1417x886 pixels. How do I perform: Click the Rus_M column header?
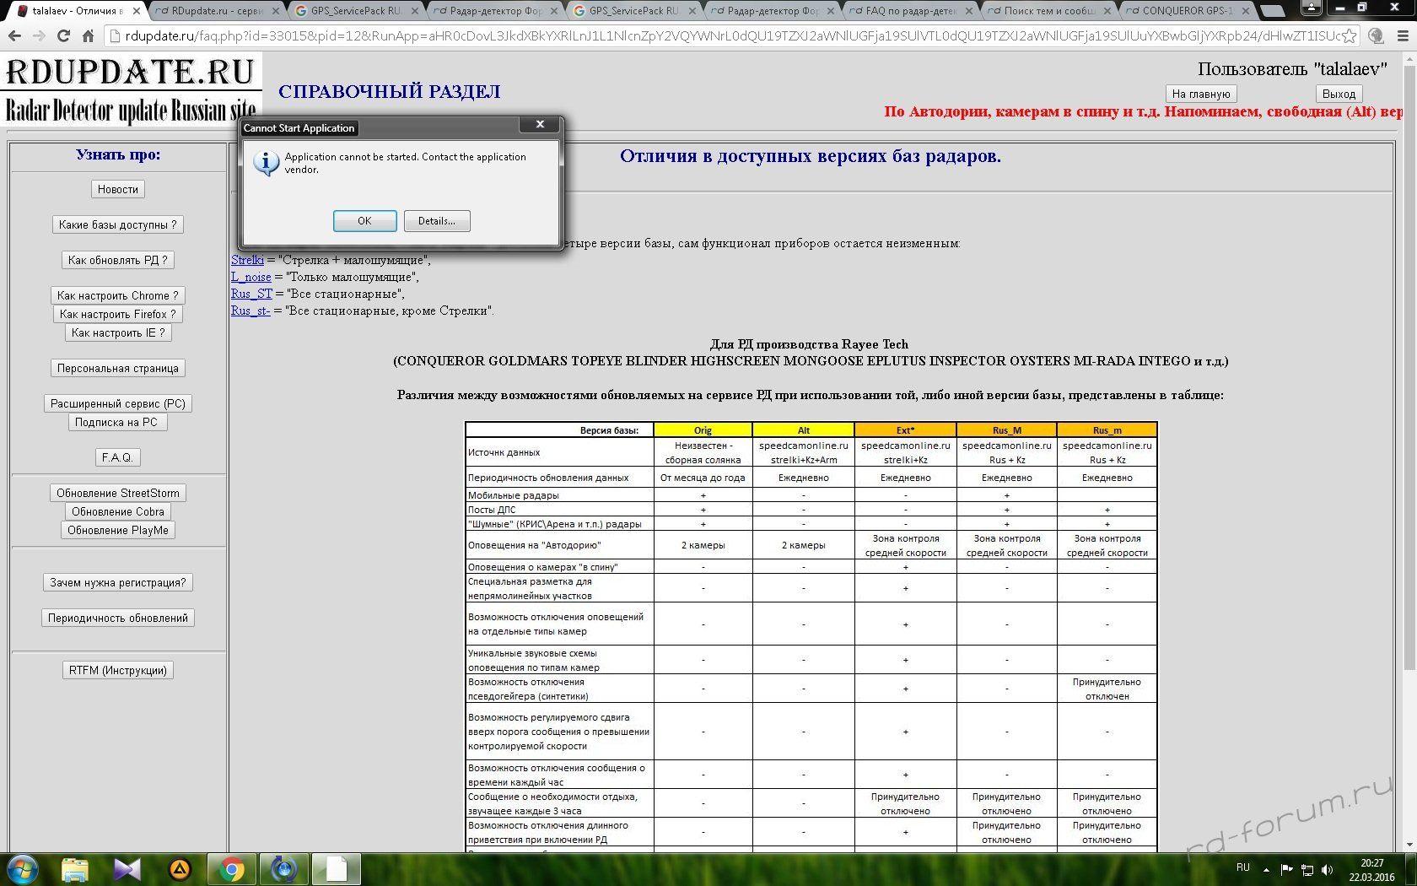[1006, 430]
